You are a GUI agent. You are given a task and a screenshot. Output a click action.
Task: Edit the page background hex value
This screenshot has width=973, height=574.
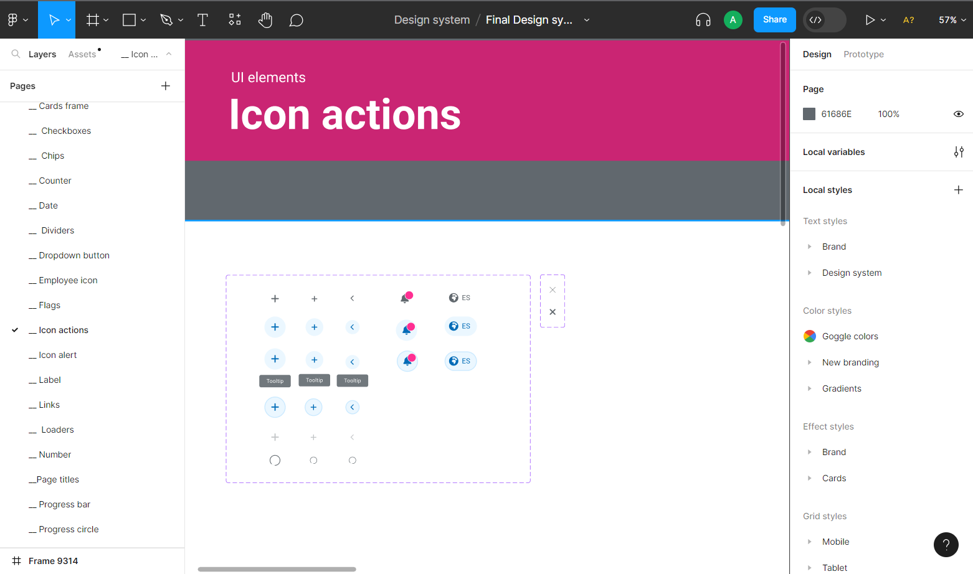coord(836,114)
